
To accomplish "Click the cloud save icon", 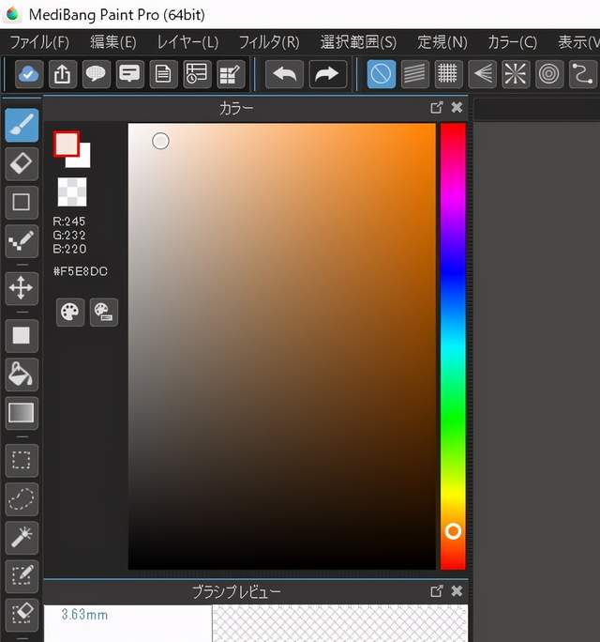I will click(x=29, y=74).
